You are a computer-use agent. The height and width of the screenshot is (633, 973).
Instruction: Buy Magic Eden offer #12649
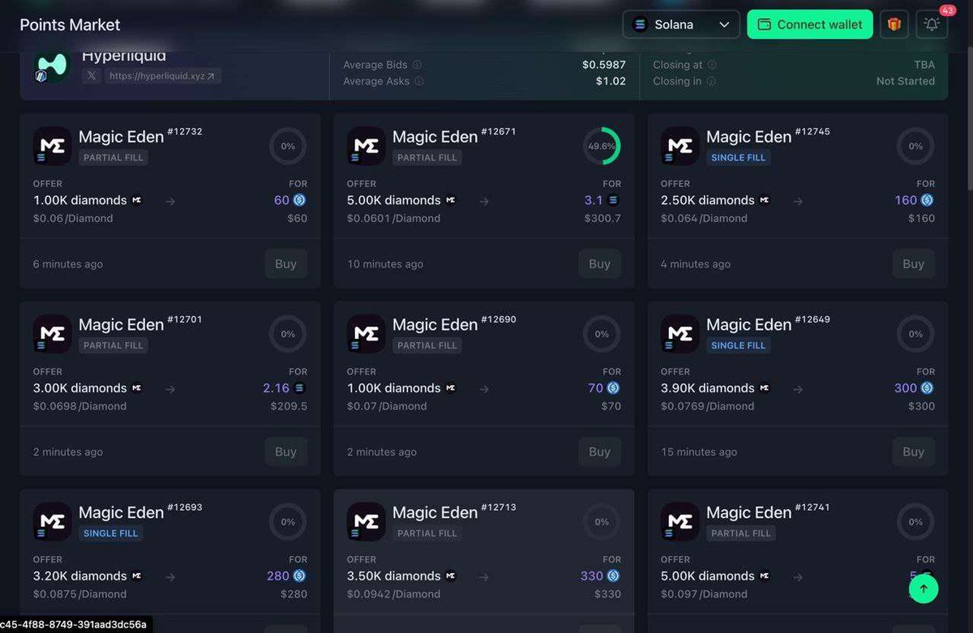913,451
